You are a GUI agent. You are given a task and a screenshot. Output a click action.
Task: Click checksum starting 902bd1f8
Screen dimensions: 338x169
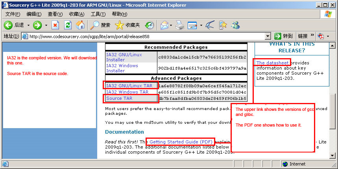tap(202, 68)
